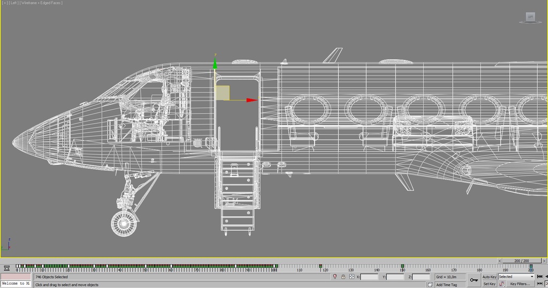Open the default in/out tangents icon
This screenshot has width=548, height=288.
pos(502,284)
